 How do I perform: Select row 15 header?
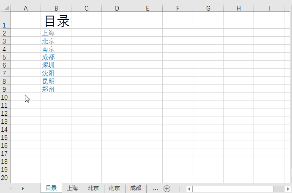[5, 137]
